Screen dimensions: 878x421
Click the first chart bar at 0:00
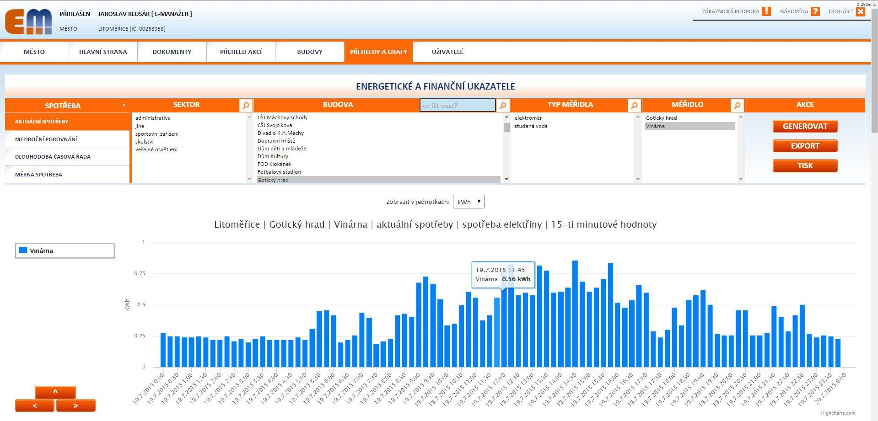click(x=163, y=350)
